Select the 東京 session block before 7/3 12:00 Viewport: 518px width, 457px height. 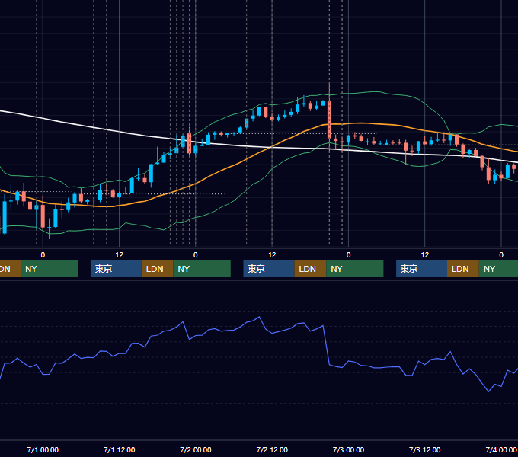click(421, 269)
